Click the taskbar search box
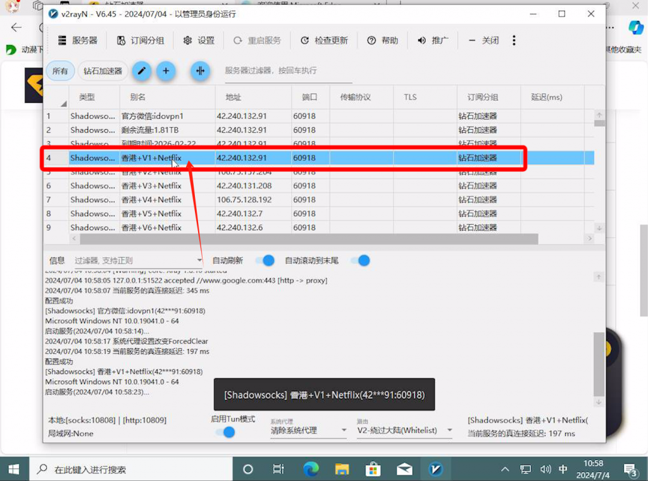The height and width of the screenshot is (481, 648). click(x=131, y=469)
